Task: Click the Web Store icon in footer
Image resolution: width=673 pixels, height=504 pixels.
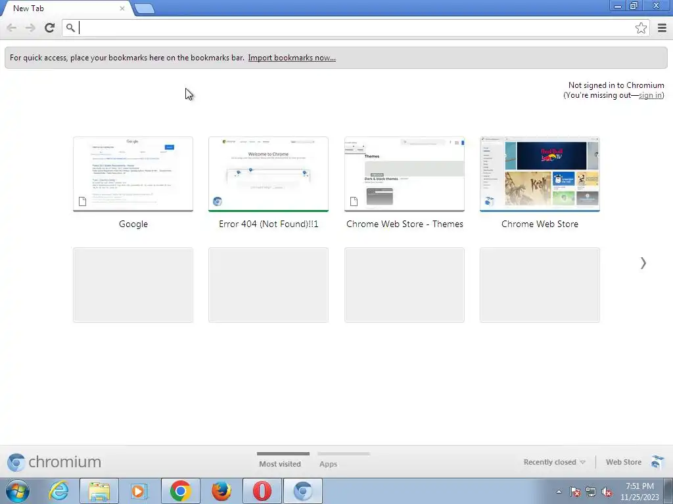Action: tap(657, 462)
